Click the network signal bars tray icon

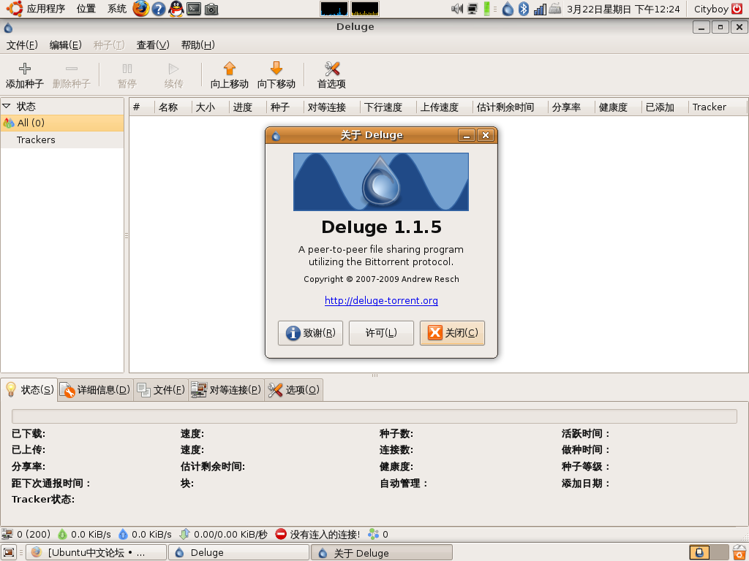point(540,9)
